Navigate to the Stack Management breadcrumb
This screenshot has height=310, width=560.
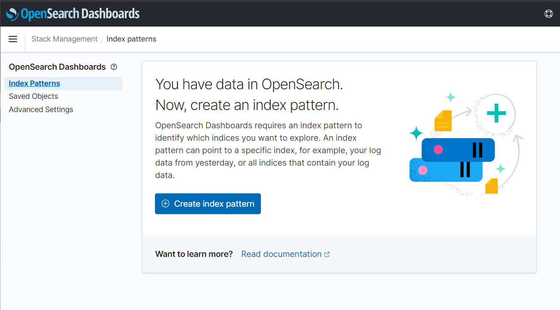64,39
